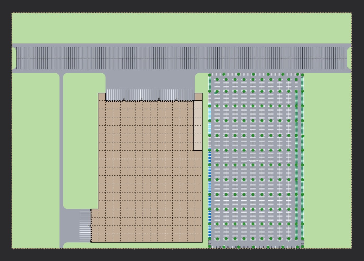This screenshot has height=261, width=364.
Task: Click the light cyan parking stalls in employee lot
Action: click(x=210, y=119)
